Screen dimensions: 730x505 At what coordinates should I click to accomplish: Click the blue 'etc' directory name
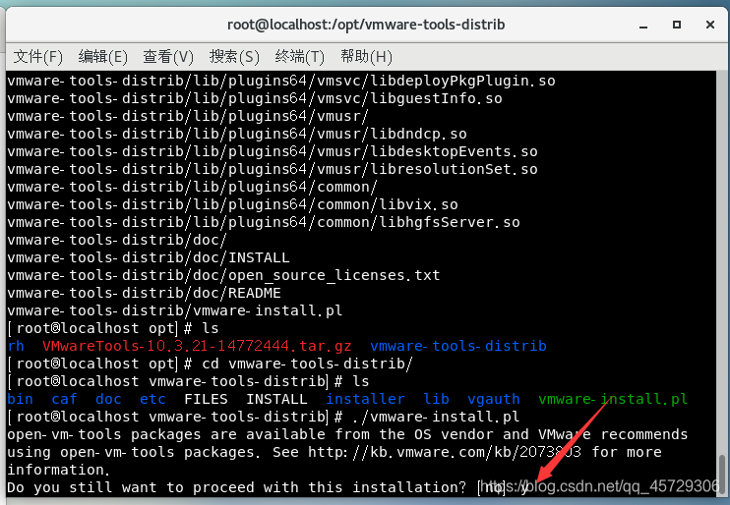coord(152,399)
